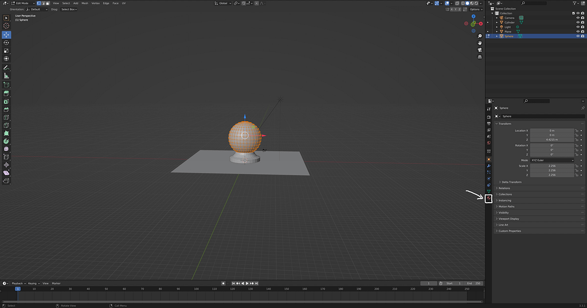
Task: Click the zoom magnifier viewport gizmo
Action: (480, 36)
